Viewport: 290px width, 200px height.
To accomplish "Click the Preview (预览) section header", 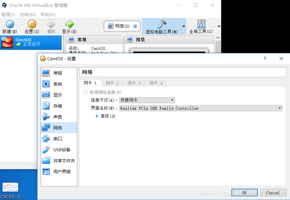I will pos(169,39).
